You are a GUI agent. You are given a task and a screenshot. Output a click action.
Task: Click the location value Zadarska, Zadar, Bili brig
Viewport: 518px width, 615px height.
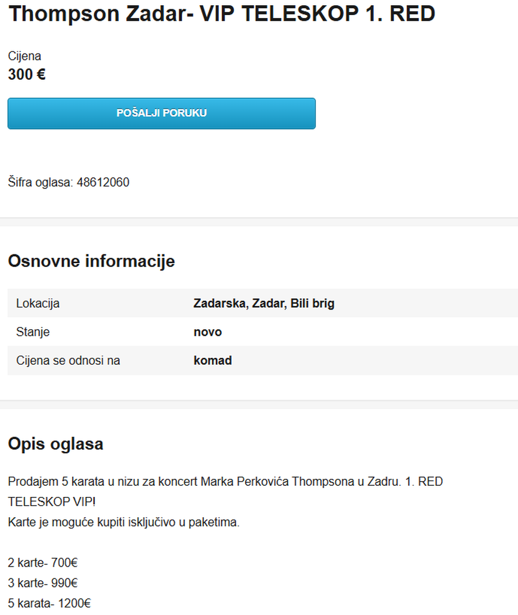pyautogui.click(x=264, y=303)
